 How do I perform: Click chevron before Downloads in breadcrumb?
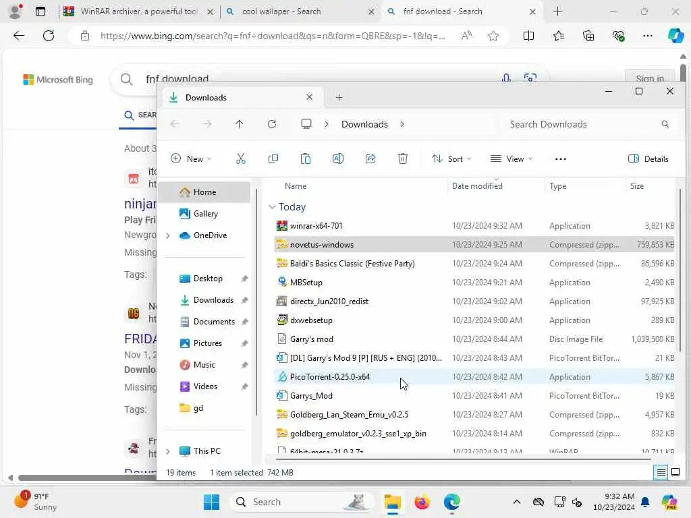click(327, 124)
